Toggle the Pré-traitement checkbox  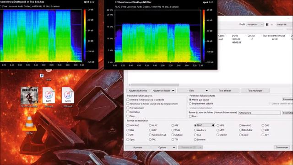(x=128, y=108)
